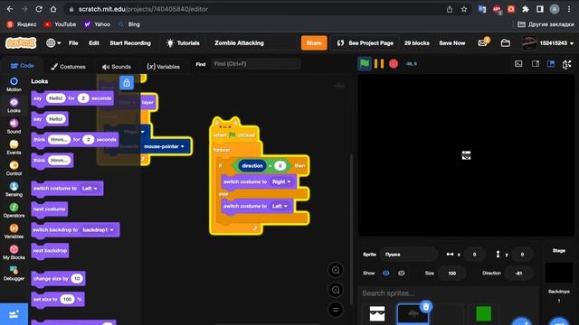The width and height of the screenshot is (579, 325).
Task: Open the File menu
Action: pyautogui.click(x=73, y=43)
